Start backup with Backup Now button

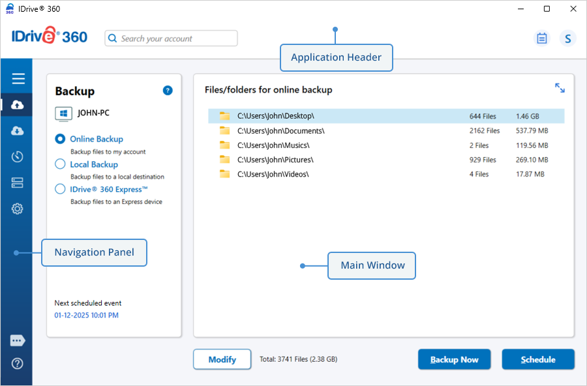pyautogui.click(x=454, y=359)
